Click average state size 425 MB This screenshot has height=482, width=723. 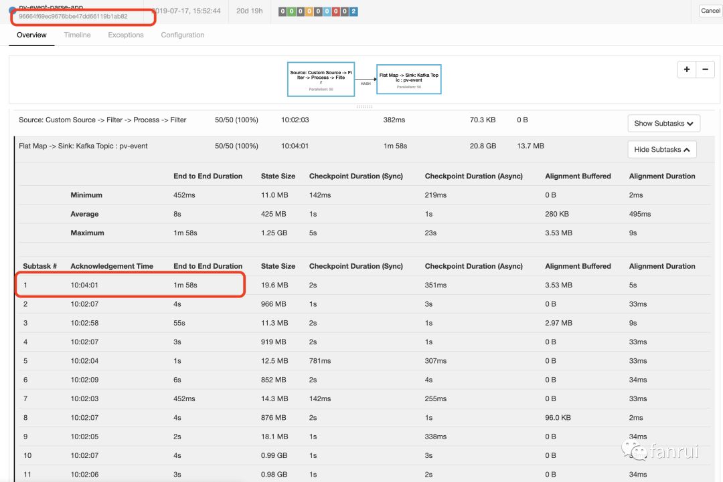[273, 214]
